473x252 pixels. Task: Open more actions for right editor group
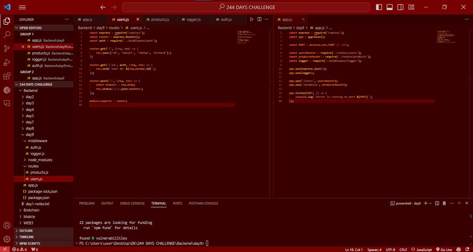(466, 19)
